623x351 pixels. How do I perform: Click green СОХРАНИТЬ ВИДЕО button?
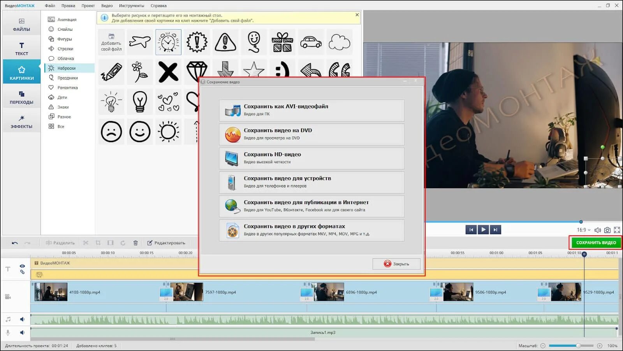click(596, 242)
